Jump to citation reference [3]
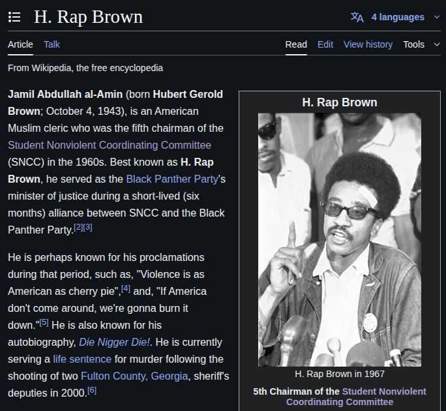The height and width of the screenshot is (411, 446). 87,227
